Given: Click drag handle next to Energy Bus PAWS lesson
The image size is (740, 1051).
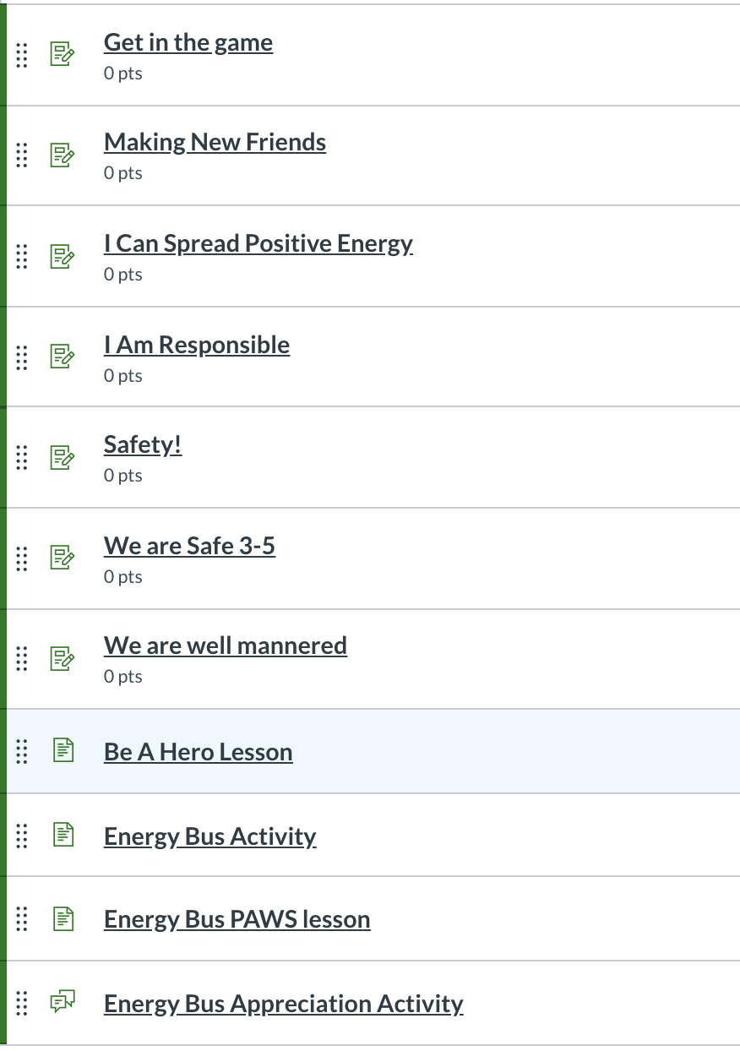Looking at the screenshot, I should click(22, 918).
